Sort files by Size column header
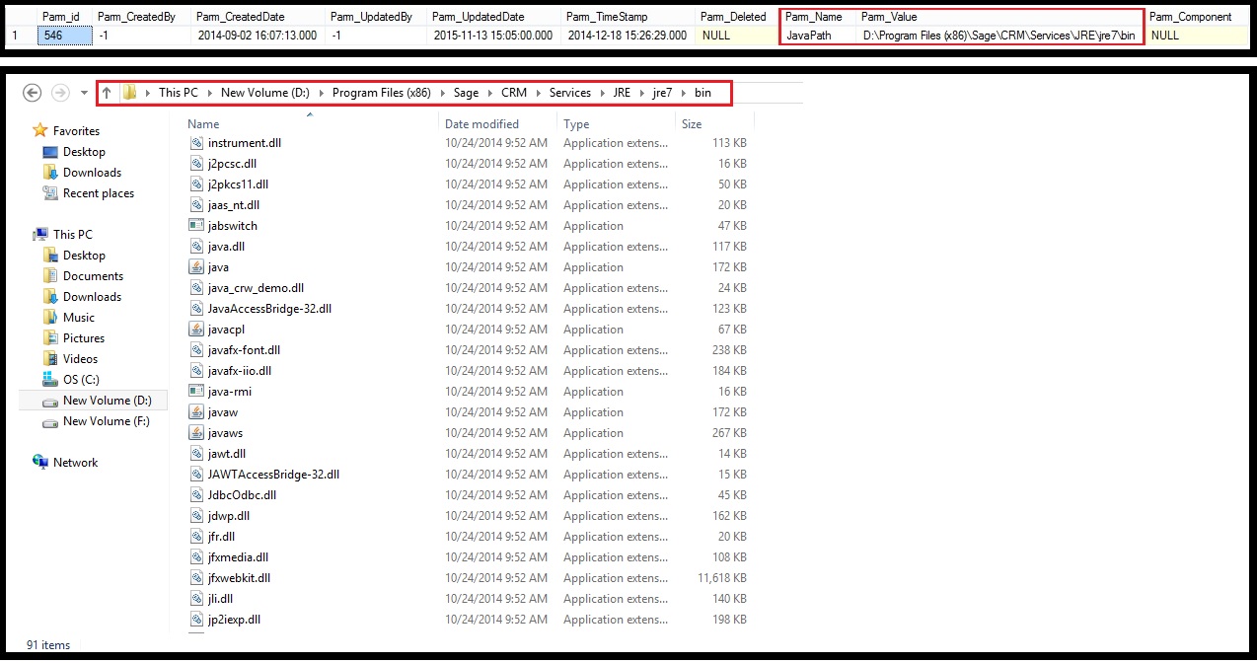Screen dimensions: 1257x663 [692, 124]
